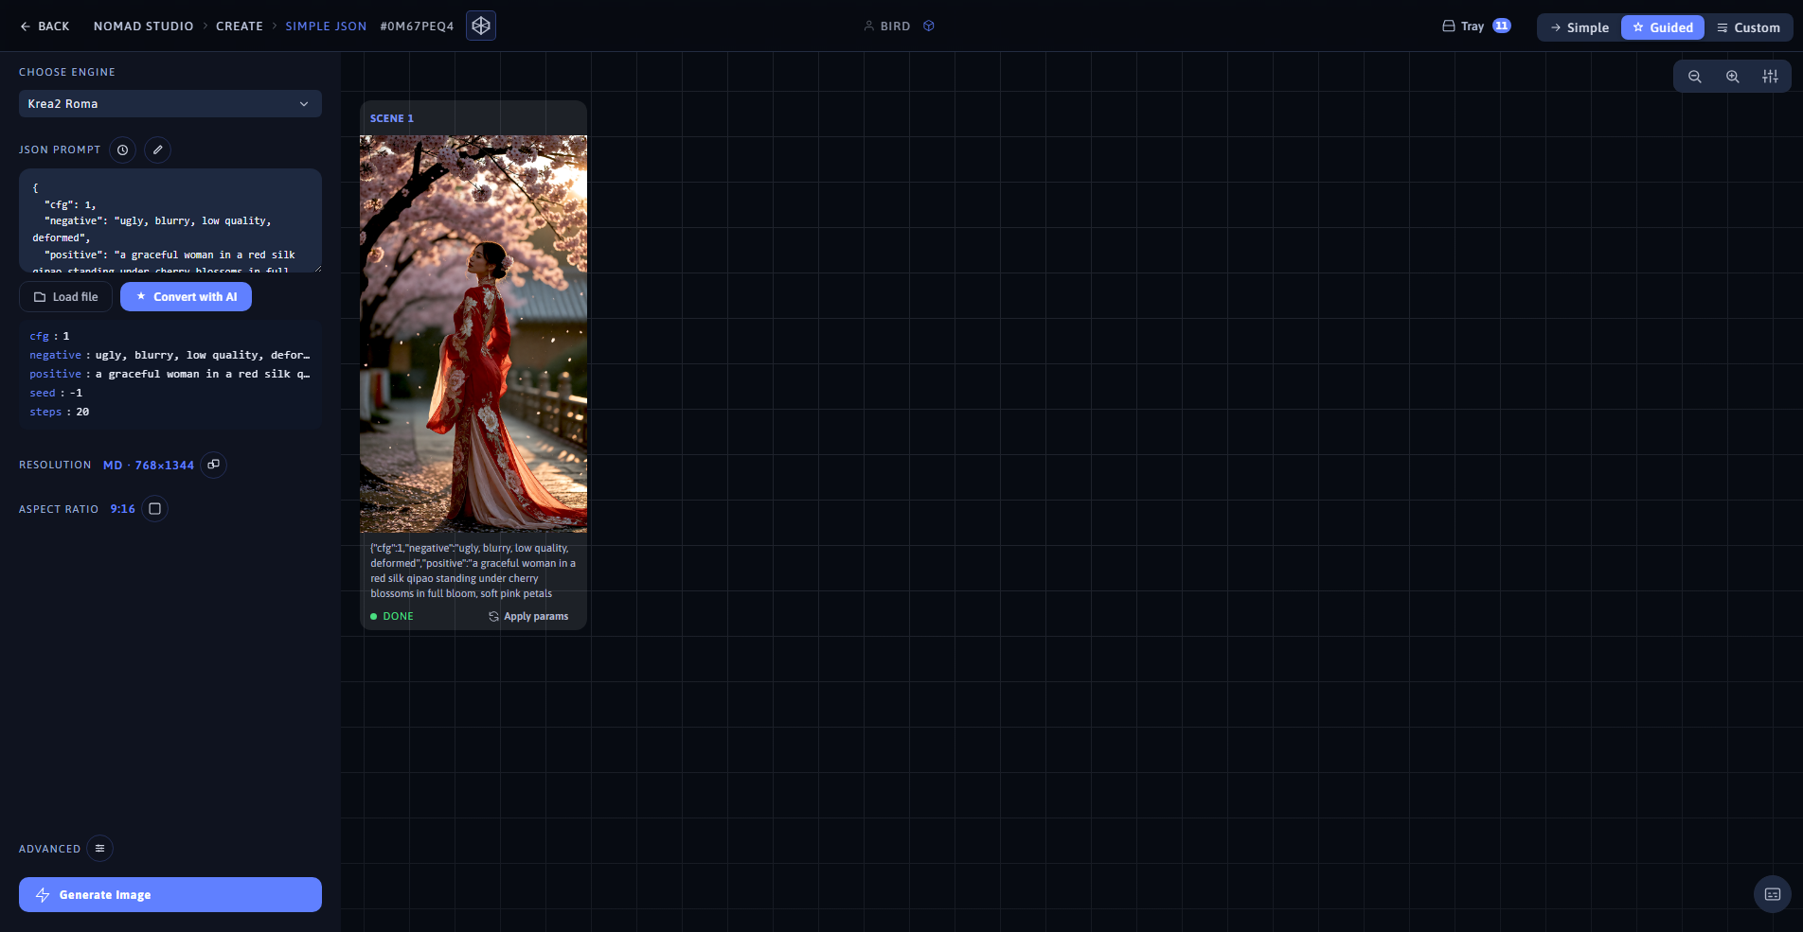Click the scene prompt caption text
This screenshot has height=932, width=1803.
tap(473, 571)
